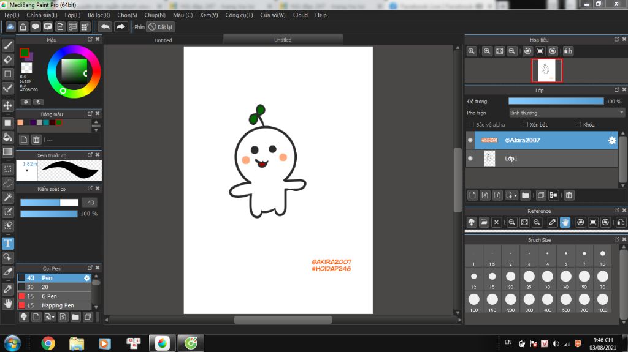
Task: Choose brush size 100 preset
Action: tap(473, 299)
